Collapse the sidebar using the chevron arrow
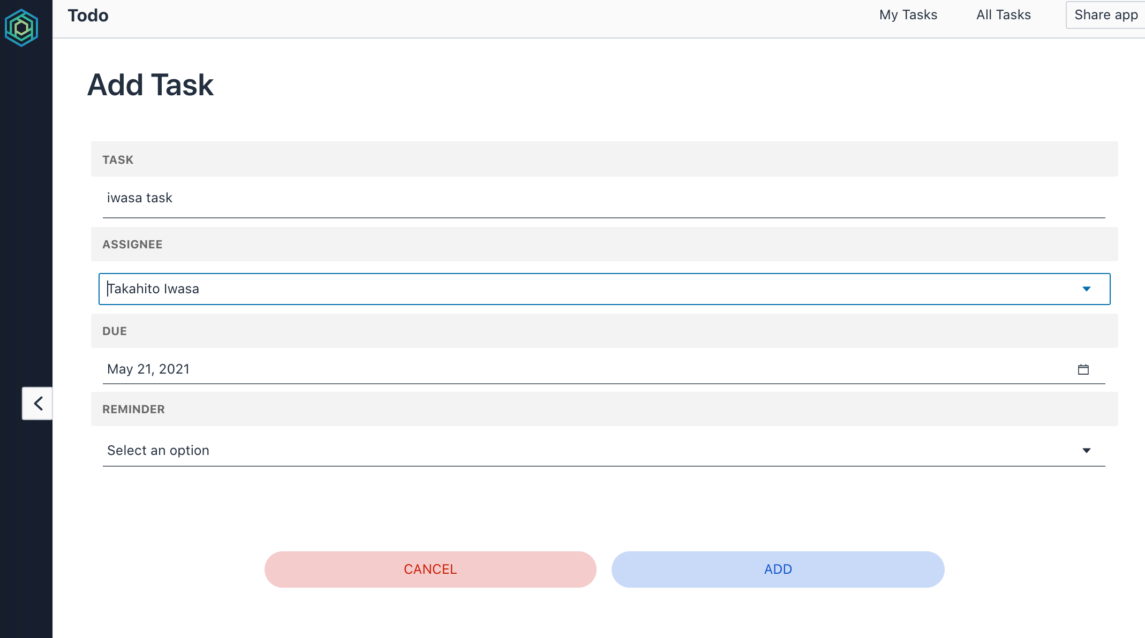1145x638 pixels. click(37, 404)
